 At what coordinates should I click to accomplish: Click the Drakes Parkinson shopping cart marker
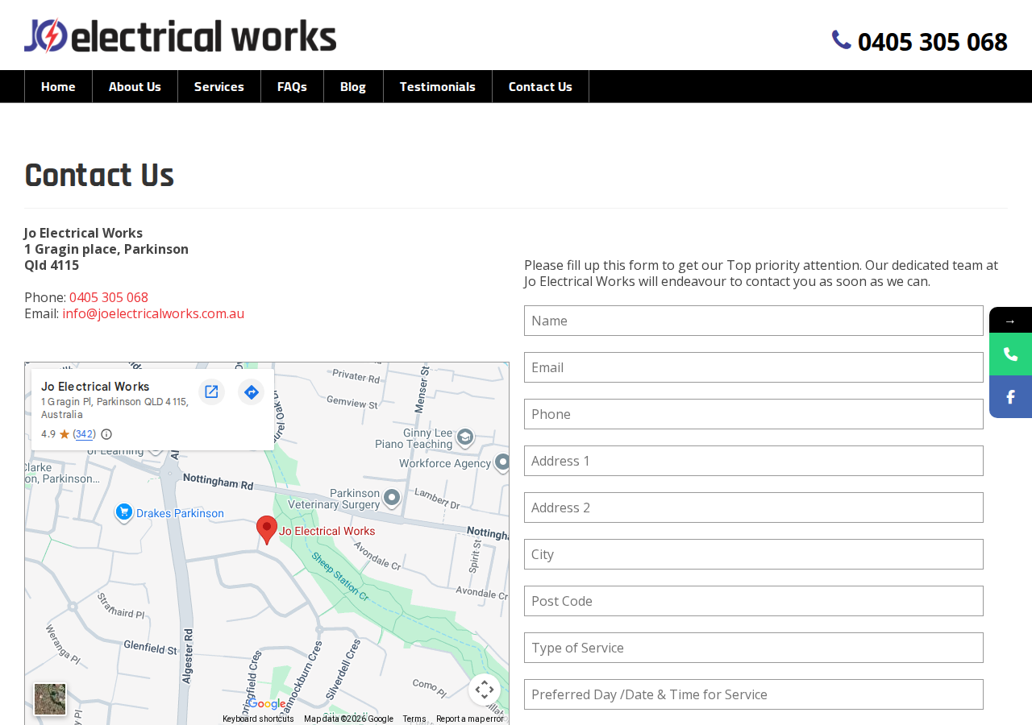(123, 512)
